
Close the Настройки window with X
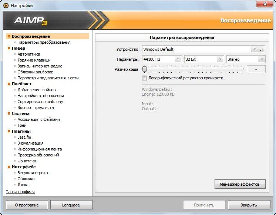tap(265, 4)
